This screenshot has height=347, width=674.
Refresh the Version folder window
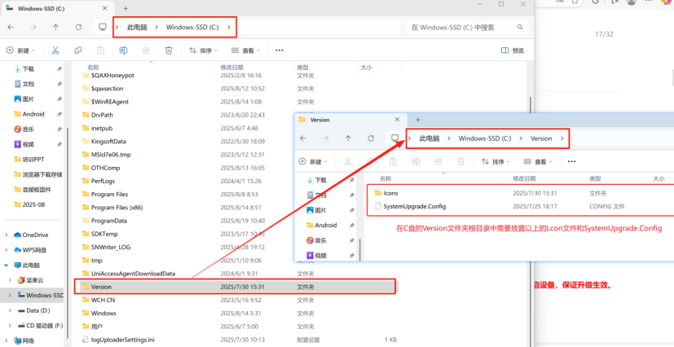pyautogui.click(x=371, y=138)
